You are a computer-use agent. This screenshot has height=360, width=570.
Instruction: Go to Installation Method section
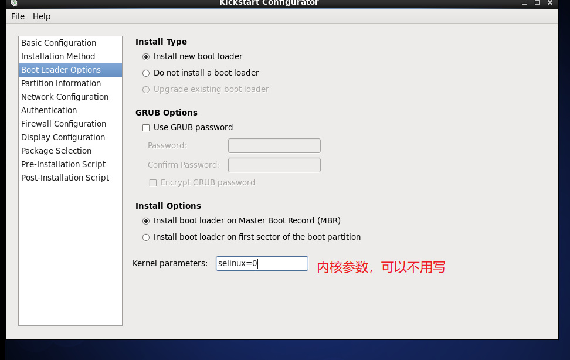pos(70,56)
